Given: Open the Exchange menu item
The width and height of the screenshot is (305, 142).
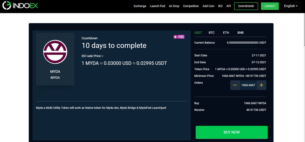Looking at the screenshot, I should [140, 6].
